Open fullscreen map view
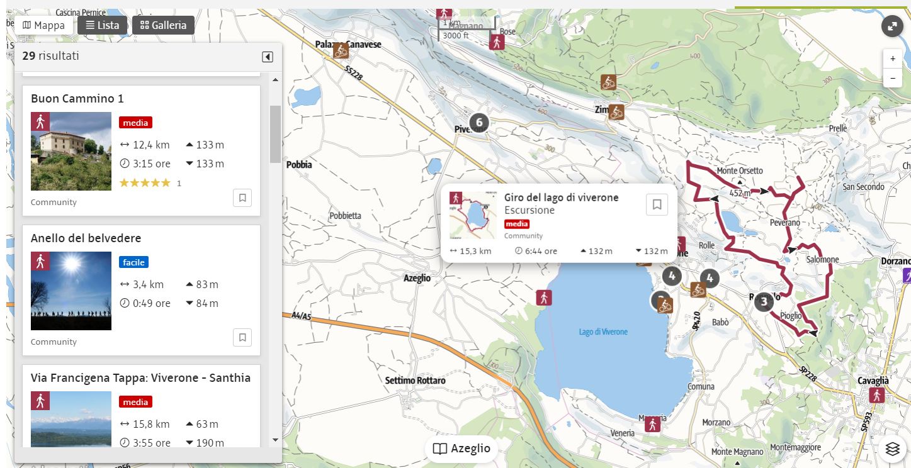 click(x=892, y=26)
